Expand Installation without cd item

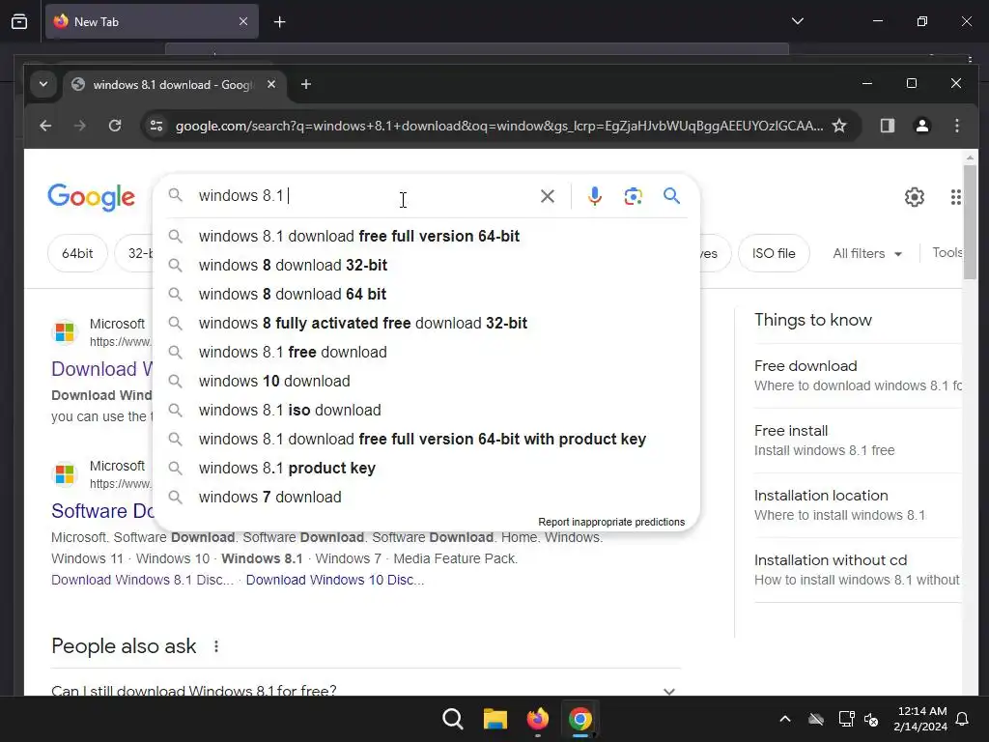858,570
